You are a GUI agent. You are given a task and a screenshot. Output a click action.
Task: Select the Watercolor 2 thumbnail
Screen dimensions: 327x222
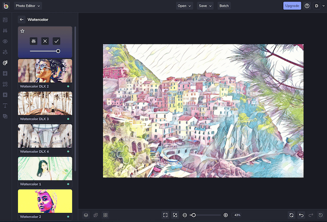click(45, 201)
